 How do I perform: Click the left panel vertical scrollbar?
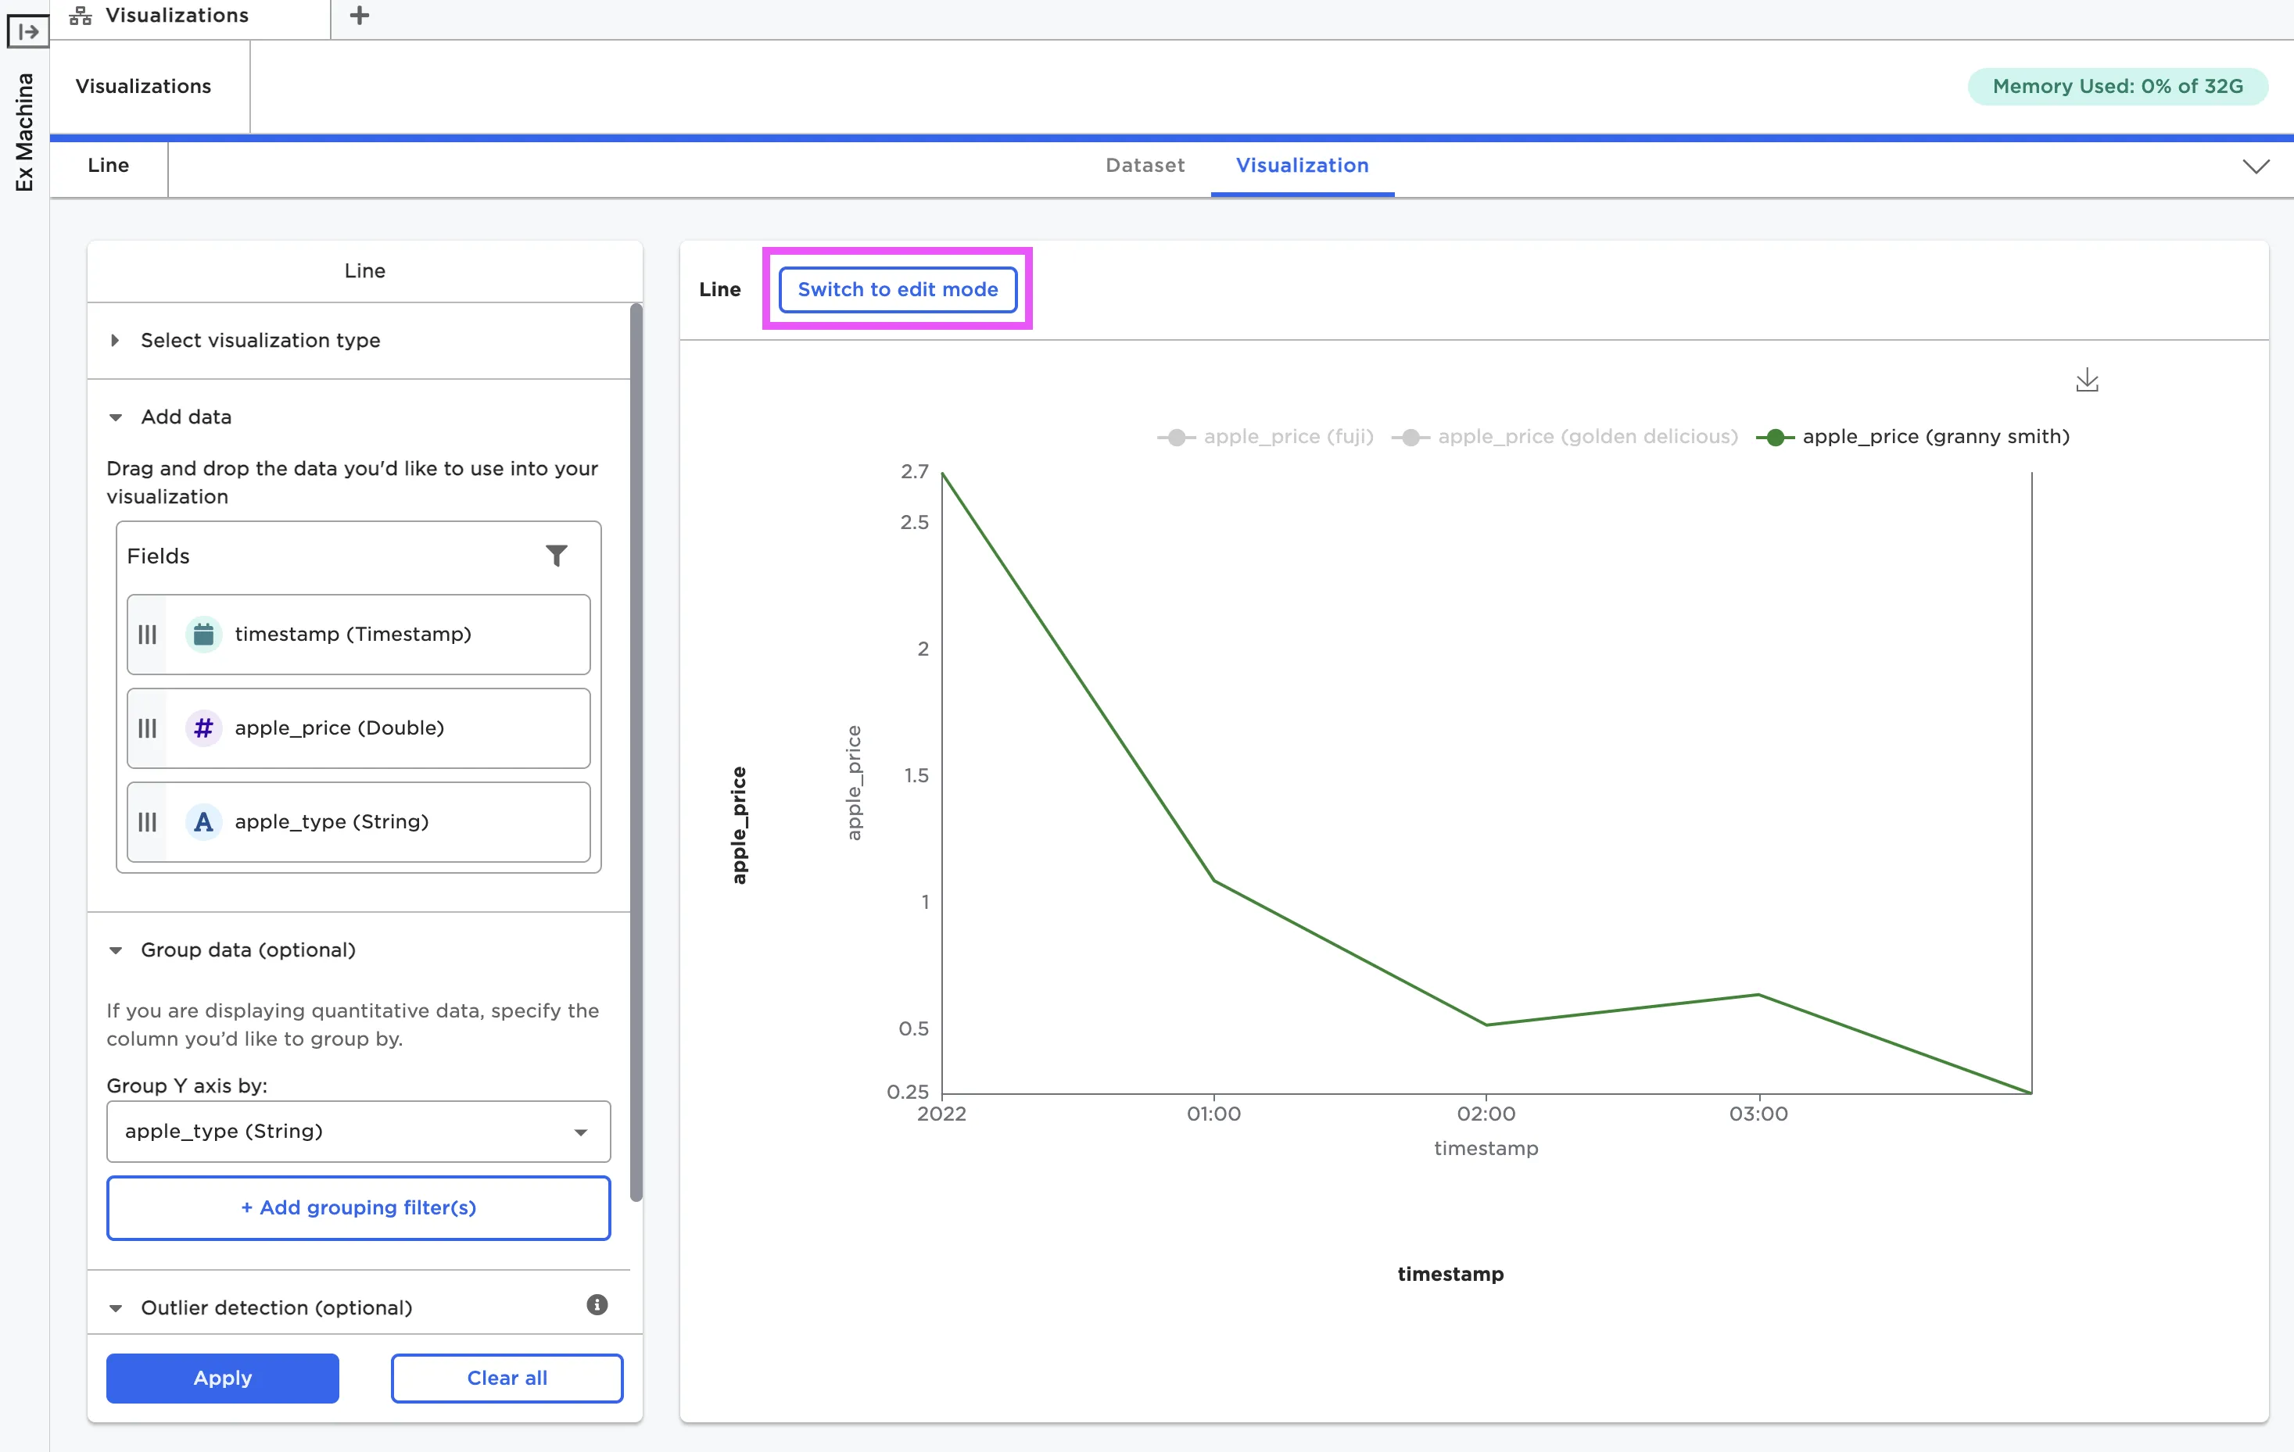click(636, 753)
